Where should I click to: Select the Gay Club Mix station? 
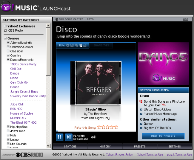pos(19,82)
